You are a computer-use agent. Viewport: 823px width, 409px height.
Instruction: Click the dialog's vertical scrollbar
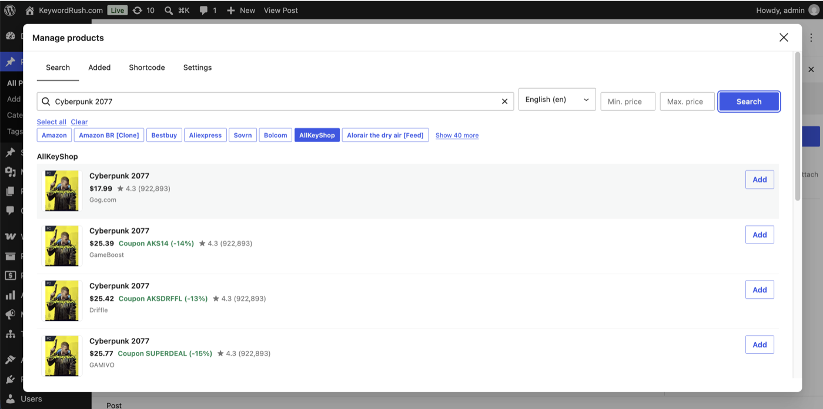coord(798,126)
